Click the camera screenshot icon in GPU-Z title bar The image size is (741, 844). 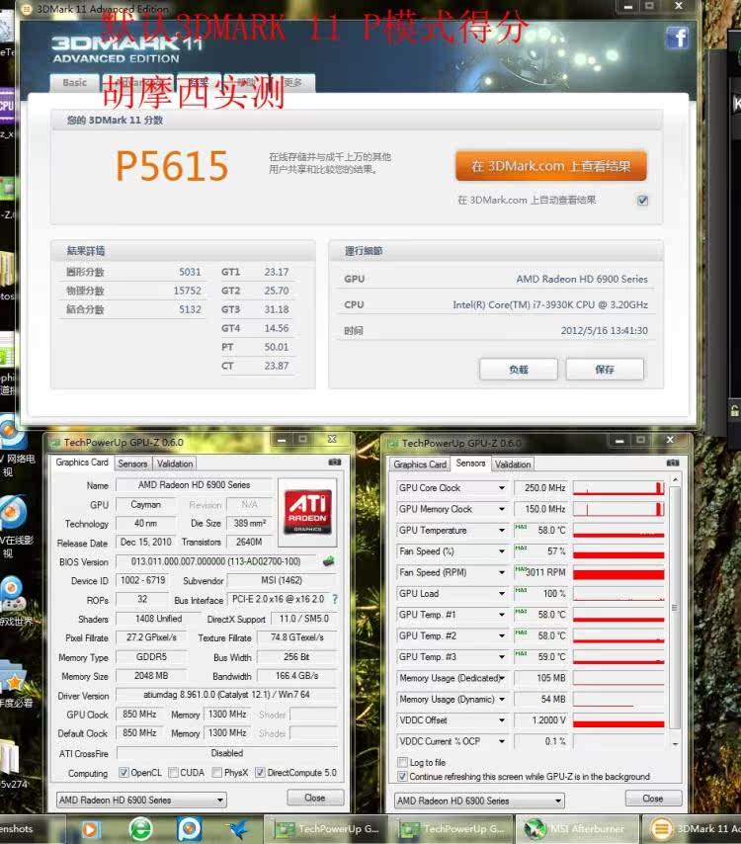(x=335, y=462)
